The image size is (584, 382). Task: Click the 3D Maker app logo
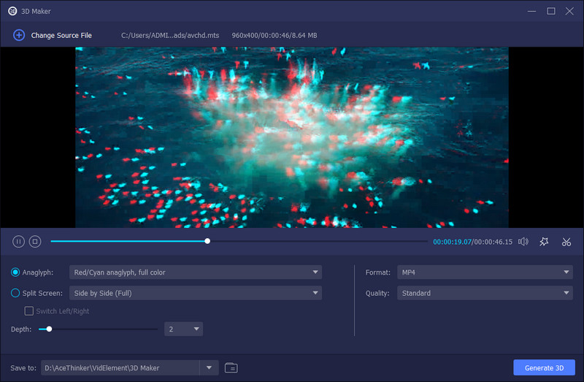[x=12, y=11]
